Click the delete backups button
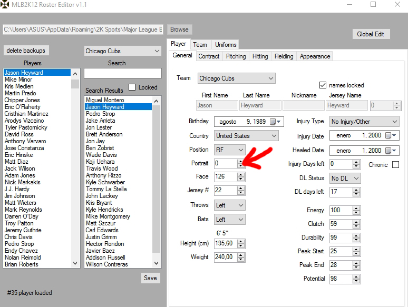This screenshot has width=408, height=307. pyautogui.click(x=26, y=51)
